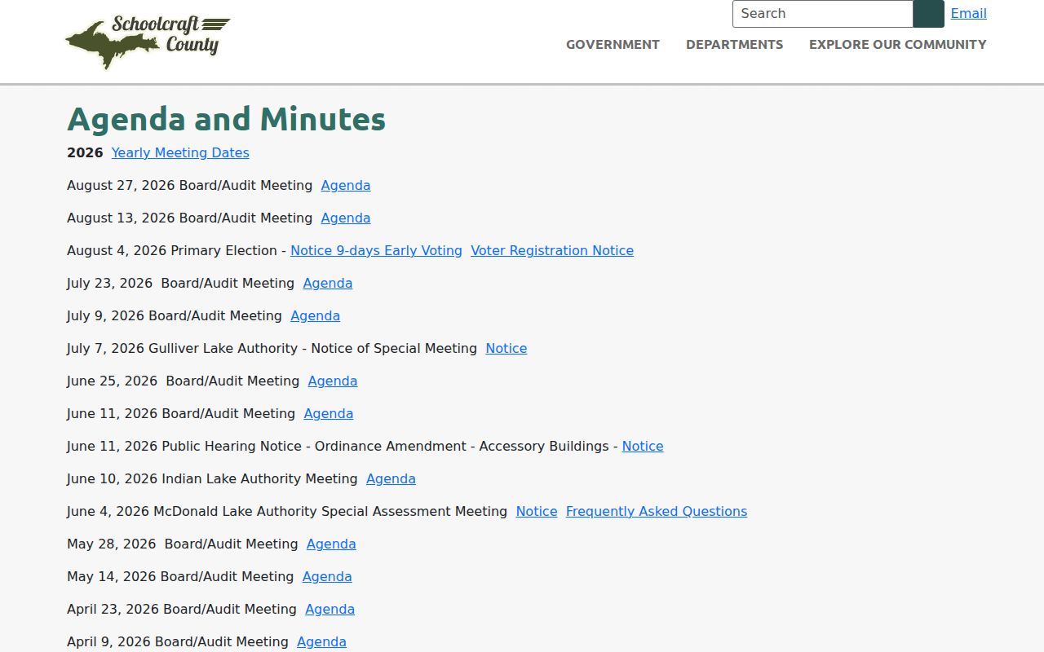1044x652 pixels.
Task: Click the Agenda and Minutes heading
Action: tap(226, 119)
